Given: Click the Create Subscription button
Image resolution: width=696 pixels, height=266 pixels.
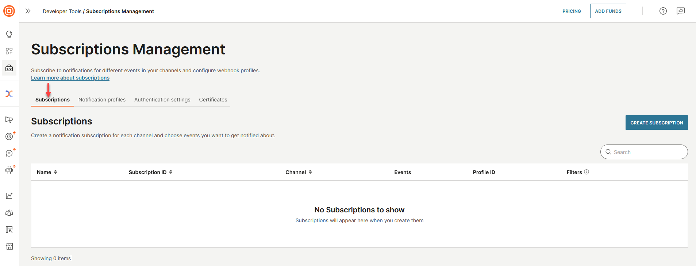Looking at the screenshot, I should (x=656, y=123).
